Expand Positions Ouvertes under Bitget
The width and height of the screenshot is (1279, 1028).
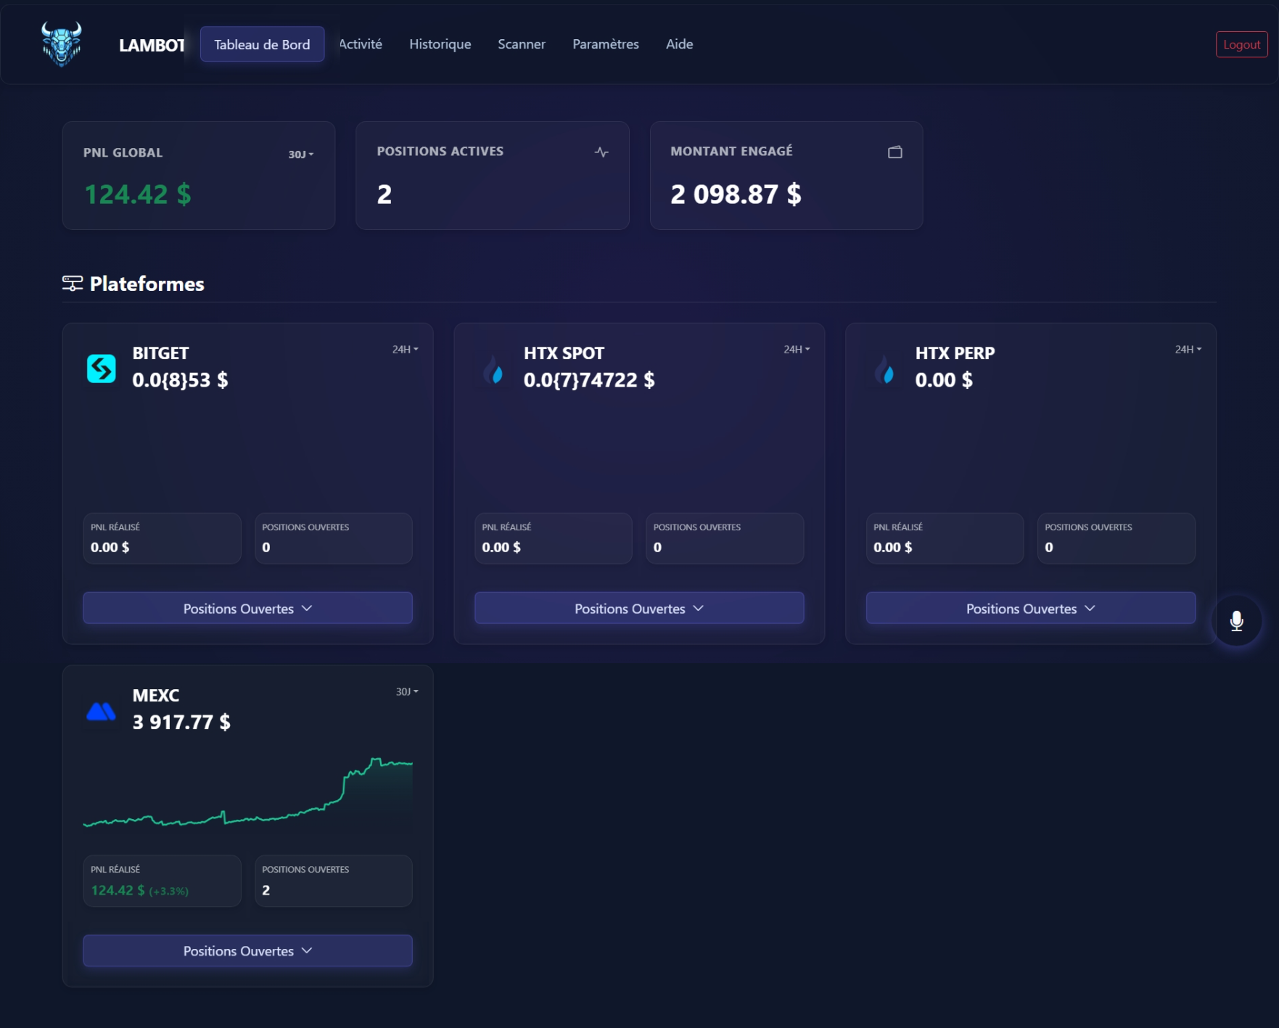[x=248, y=608]
